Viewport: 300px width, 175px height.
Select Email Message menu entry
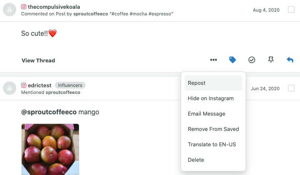(x=213, y=114)
